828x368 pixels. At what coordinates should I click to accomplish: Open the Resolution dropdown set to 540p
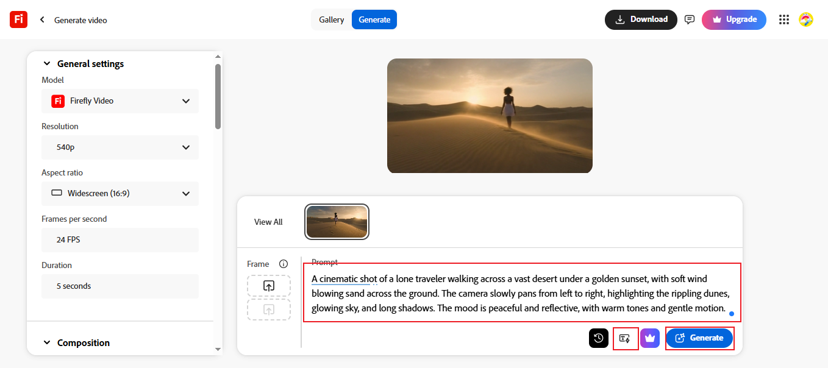tap(120, 147)
